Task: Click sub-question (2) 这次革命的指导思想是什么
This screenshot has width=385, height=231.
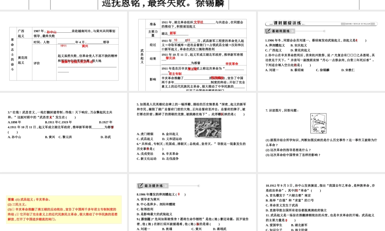Action: click(x=288, y=150)
